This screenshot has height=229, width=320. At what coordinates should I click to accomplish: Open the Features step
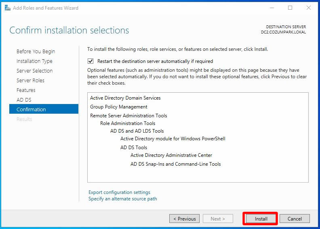click(26, 90)
